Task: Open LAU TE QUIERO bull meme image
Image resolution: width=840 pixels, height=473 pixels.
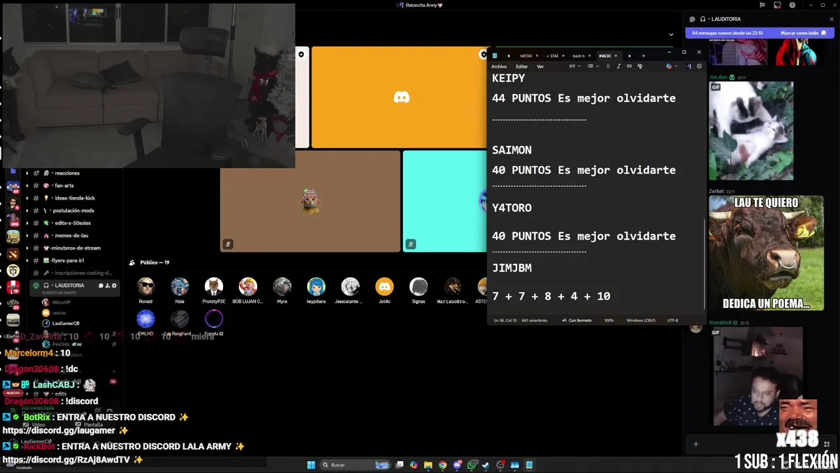Action: tap(766, 254)
